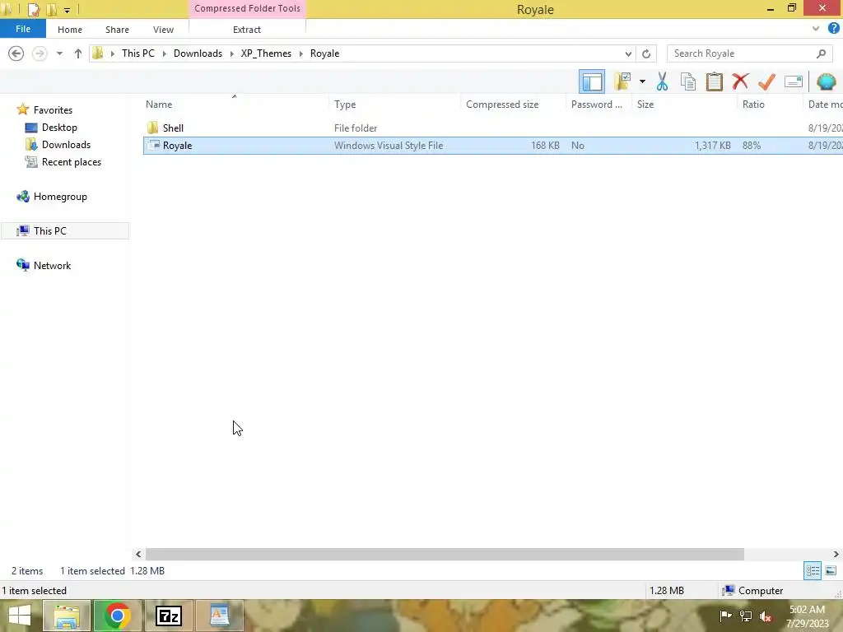
Task: Click the muted volume tray icon
Action: pyautogui.click(x=765, y=616)
